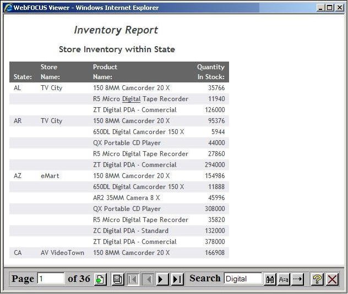This screenshot has width=348, height=294.
Task: Click the Internet Explorer icon in title bar
Action: tap(8, 8)
